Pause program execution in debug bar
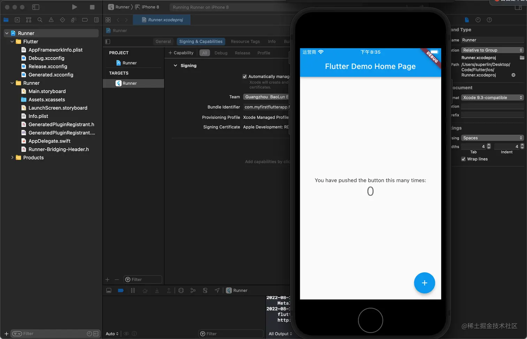 click(133, 291)
